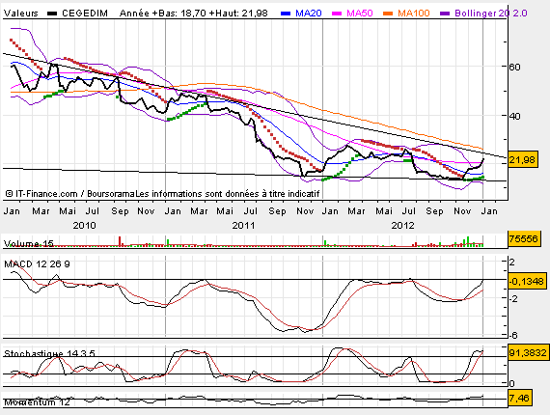Select the 'Valeurs' label
Image resolution: width=550 pixels, height=415 pixels.
coord(20,14)
